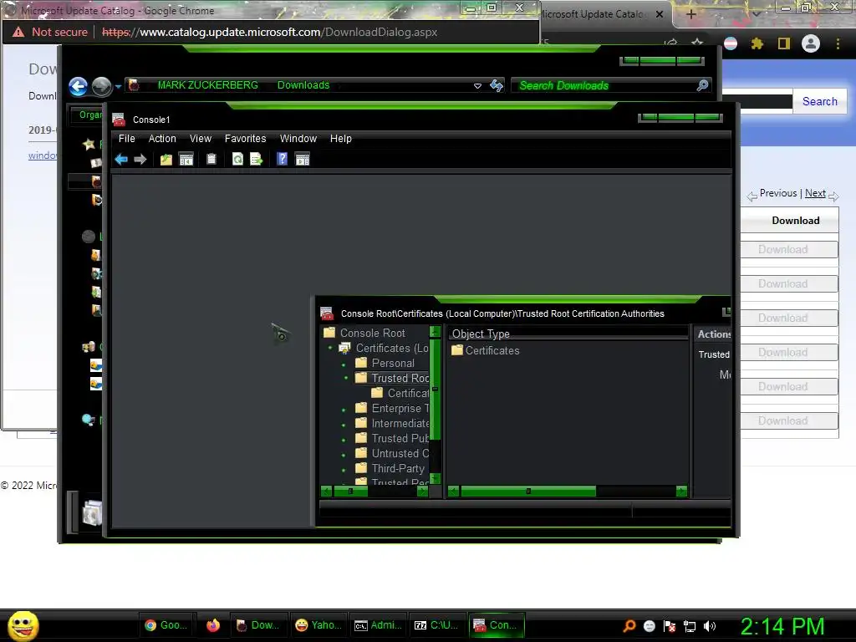Screen dimensions: 856x642
Task: Click the magnifier icon in Search Downloads
Action: tap(702, 85)
